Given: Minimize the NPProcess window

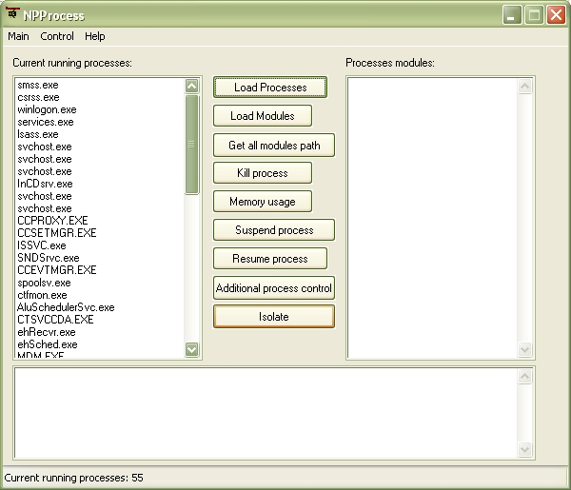Looking at the screenshot, I should pos(512,15).
